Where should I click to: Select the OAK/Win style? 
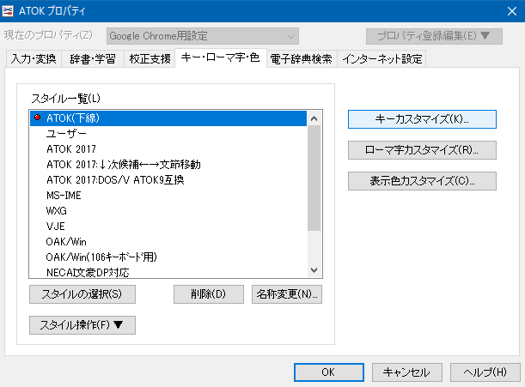tap(168, 241)
